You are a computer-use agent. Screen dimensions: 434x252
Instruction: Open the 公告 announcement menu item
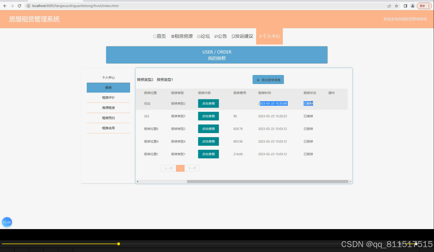coord(220,36)
